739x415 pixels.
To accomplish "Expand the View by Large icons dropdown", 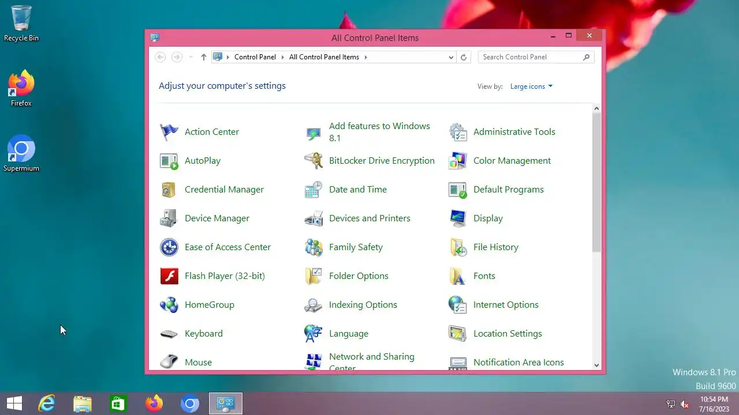I will point(531,86).
